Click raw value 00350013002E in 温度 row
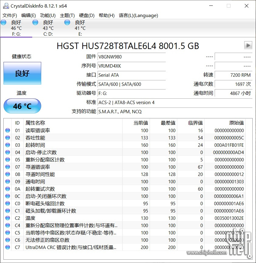Viewport: 256px width, 263px height. (x=229, y=218)
